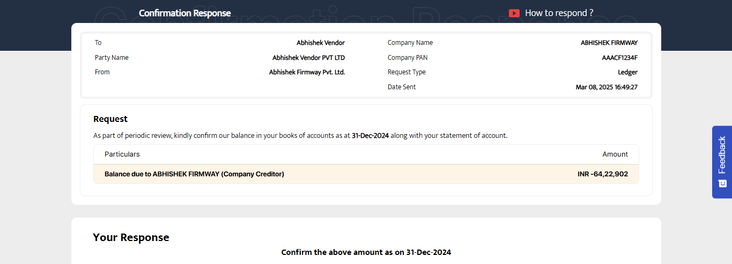Click the smiley icon on Feedback tab
732x264 pixels.
(722, 183)
